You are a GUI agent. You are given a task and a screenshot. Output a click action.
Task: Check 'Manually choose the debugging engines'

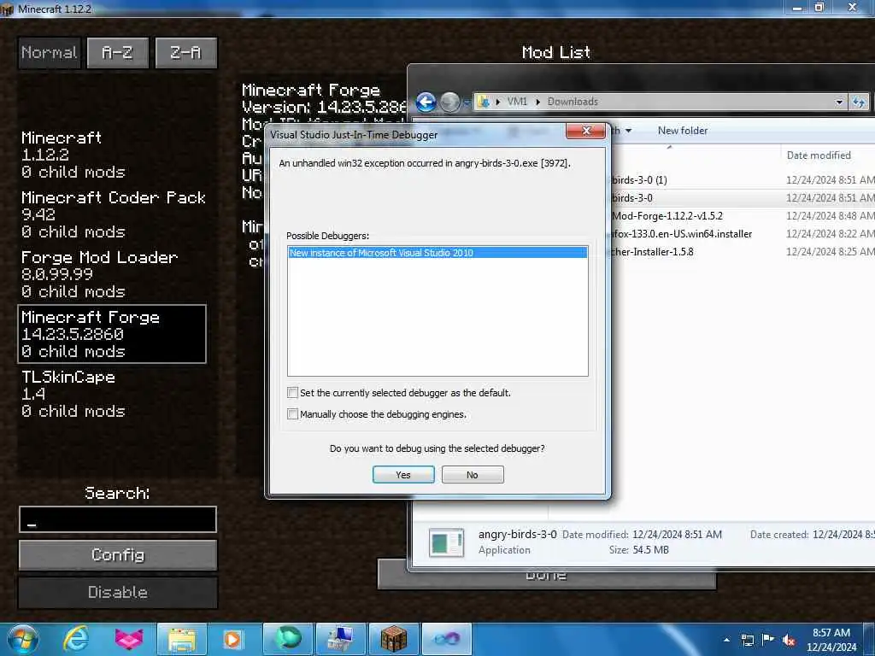[292, 414]
